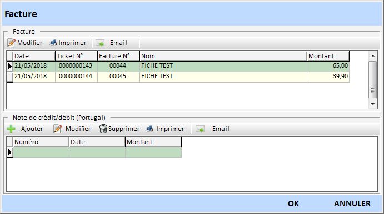Click row selector arrow in credit note grid
This screenshot has width=384, height=214.
[x=10, y=152]
